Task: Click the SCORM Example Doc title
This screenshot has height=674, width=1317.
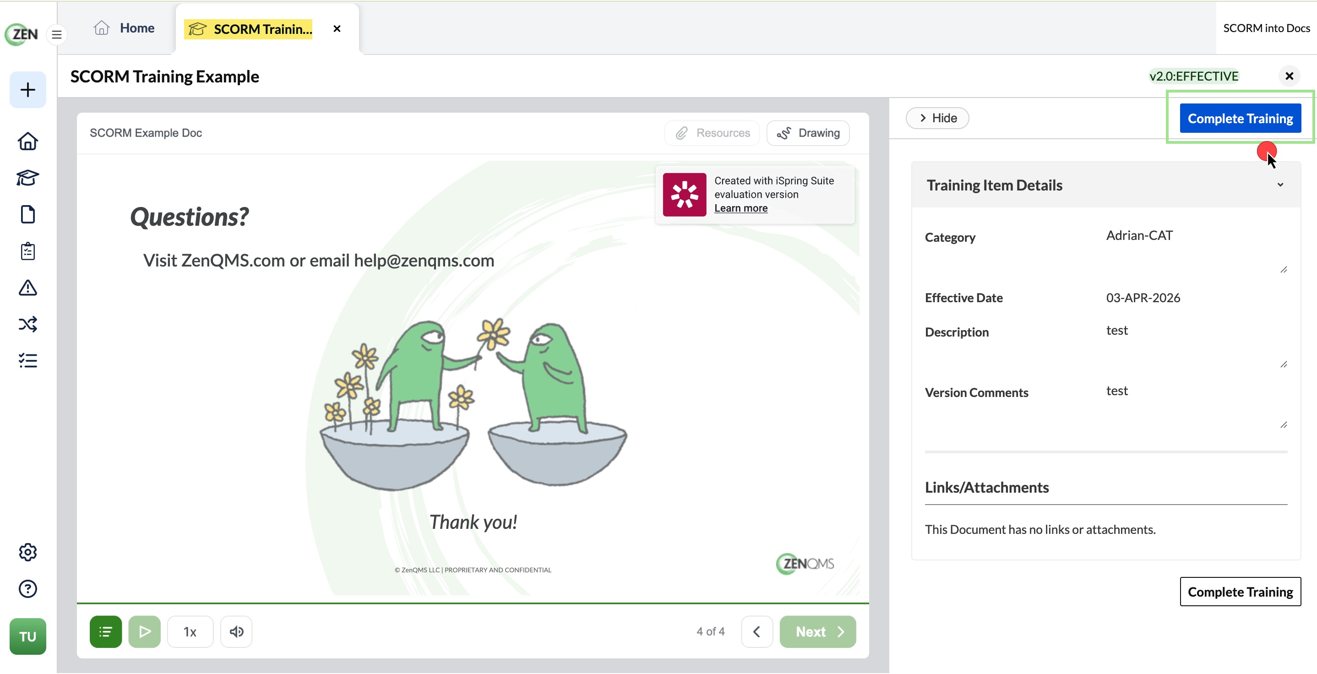Action: tap(146, 133)
